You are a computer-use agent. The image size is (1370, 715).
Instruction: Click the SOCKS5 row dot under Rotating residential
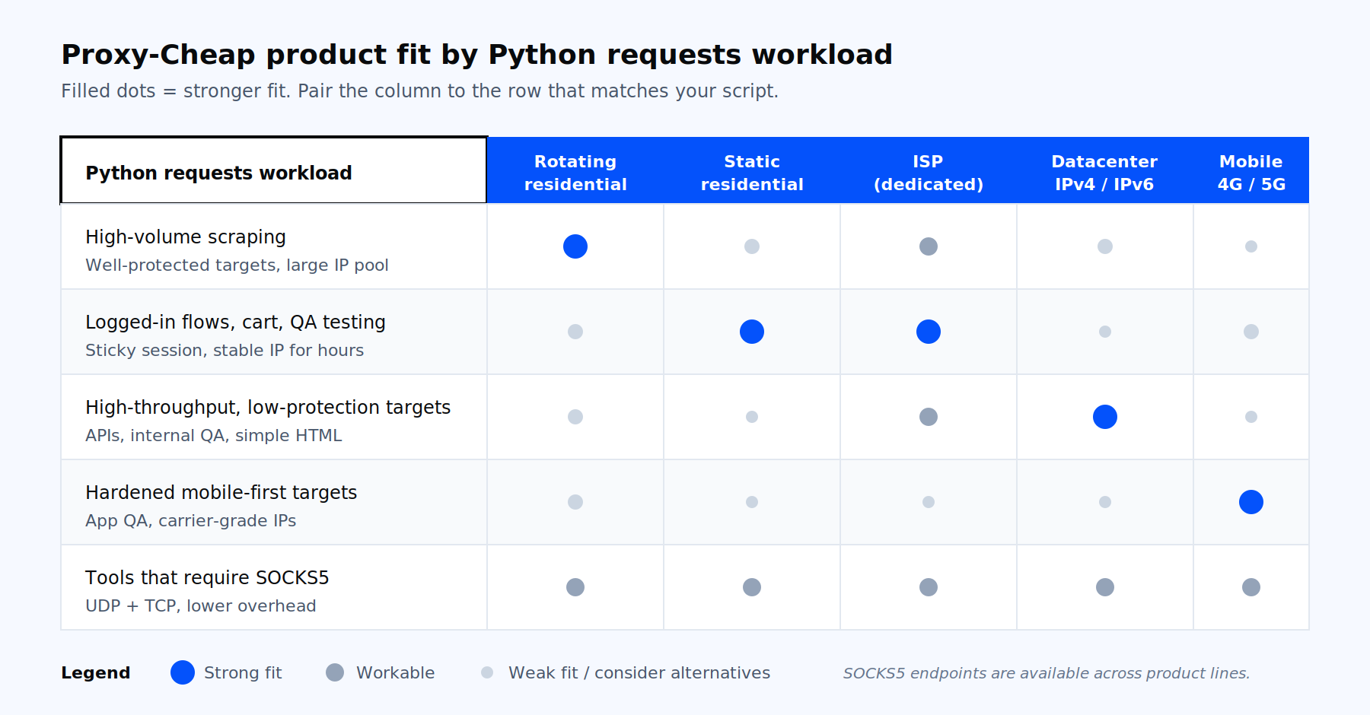click(x=575, y=587)
